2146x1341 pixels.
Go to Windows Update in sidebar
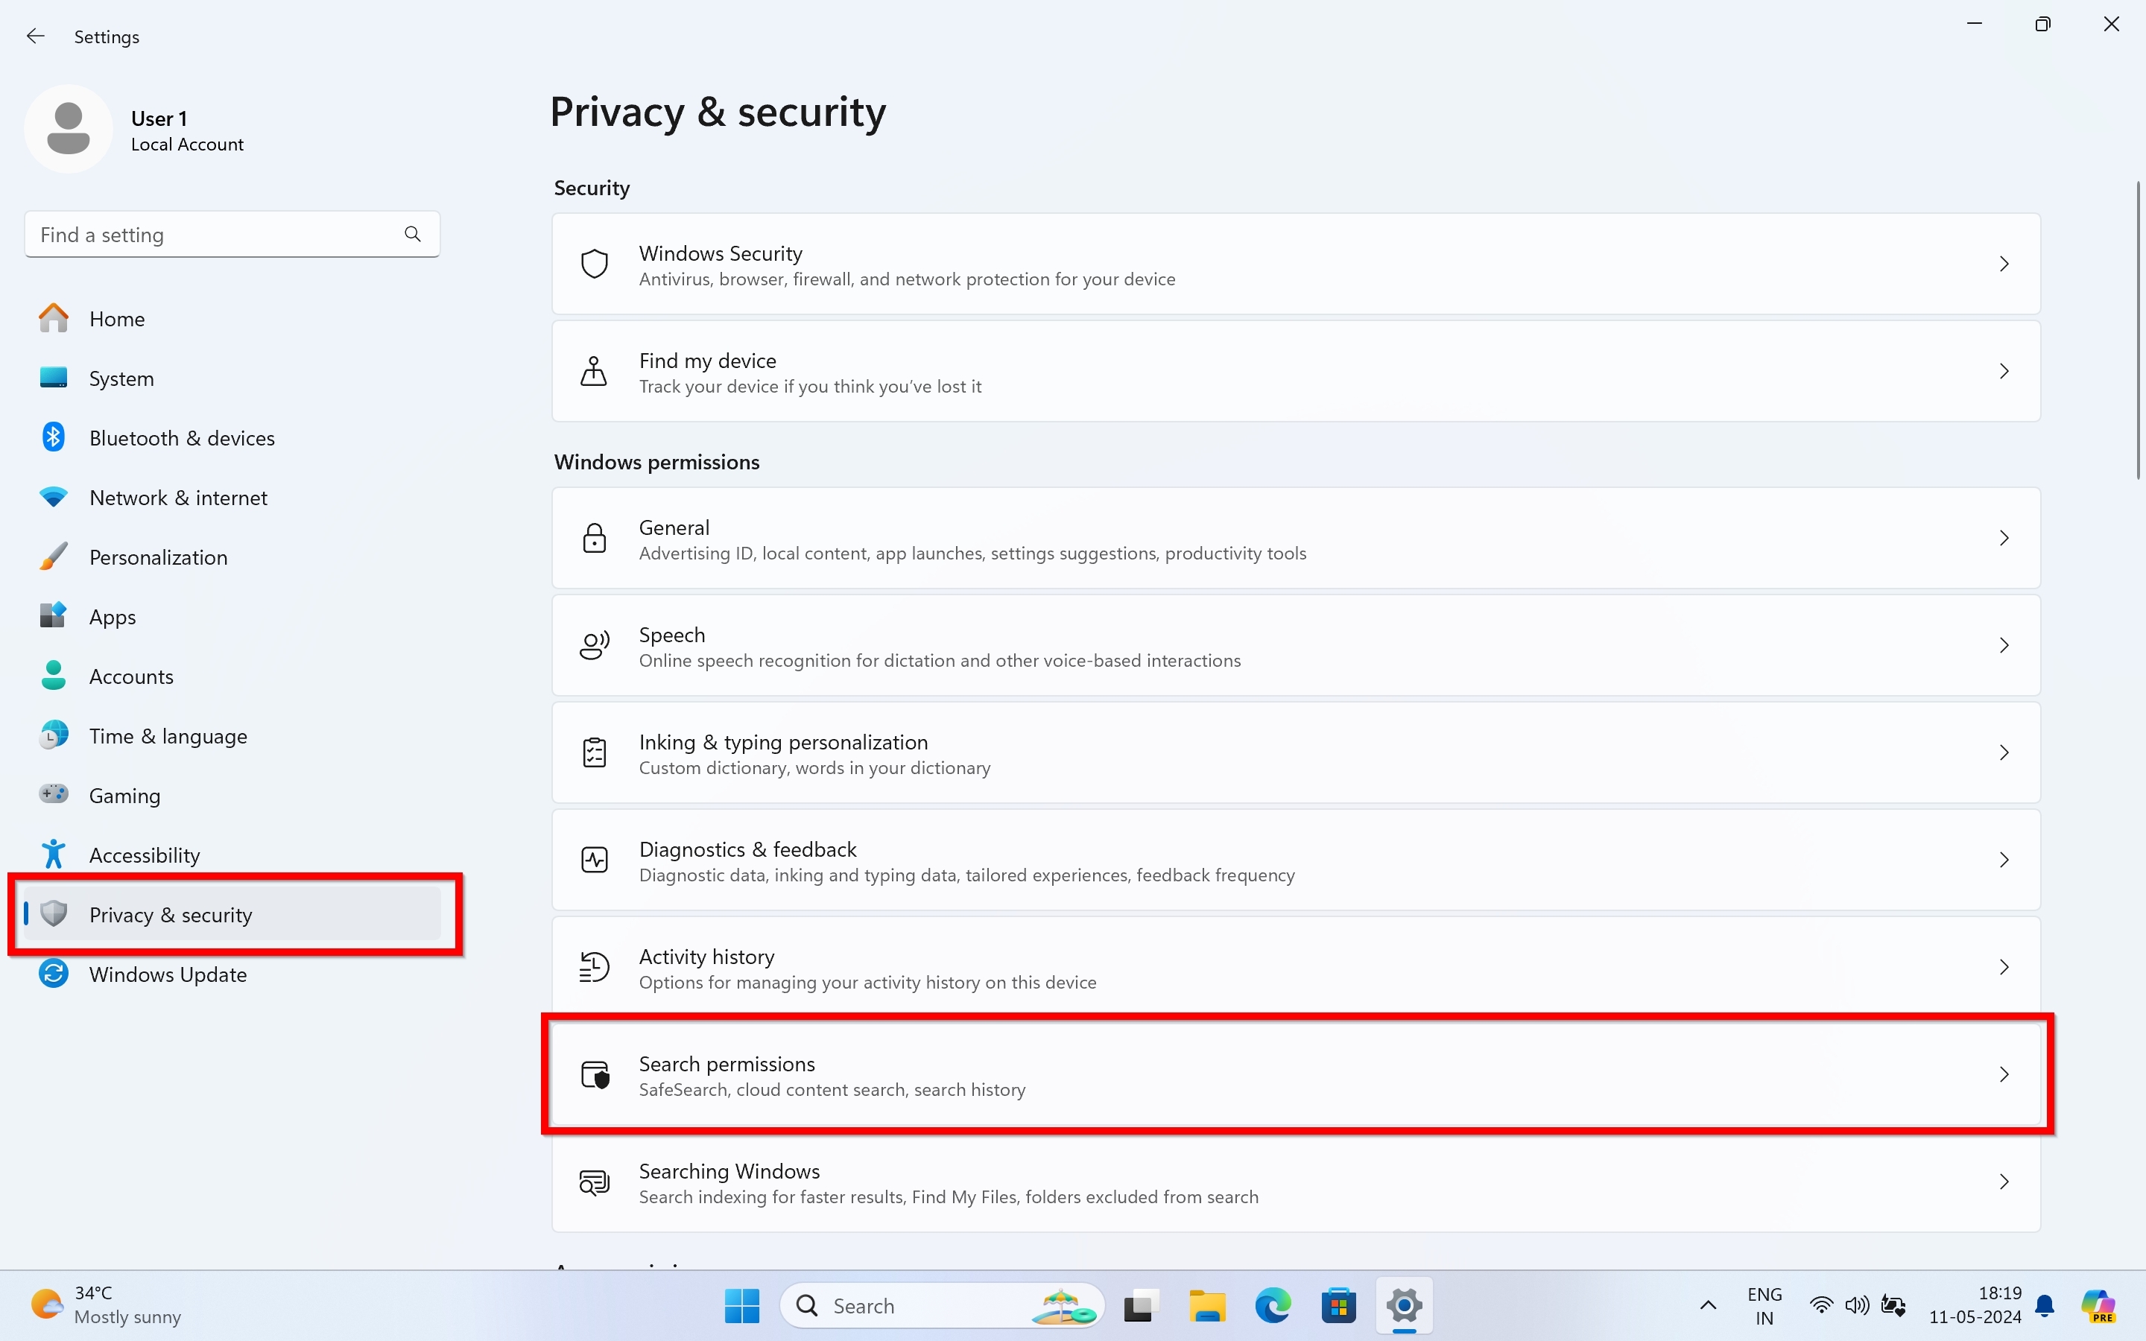[x=168, y=974]
